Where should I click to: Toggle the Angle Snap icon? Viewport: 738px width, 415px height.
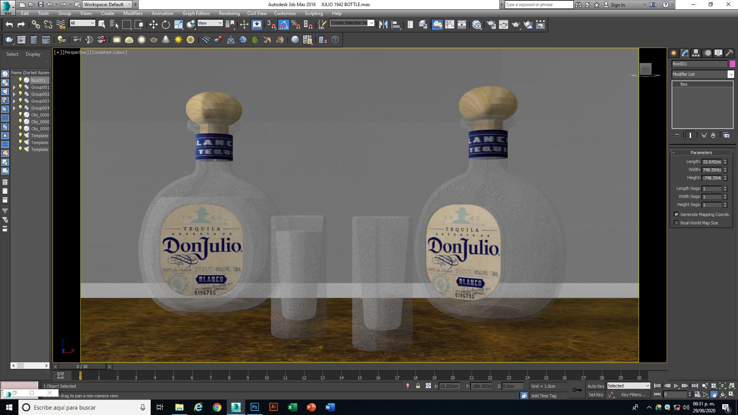[283, 25]
